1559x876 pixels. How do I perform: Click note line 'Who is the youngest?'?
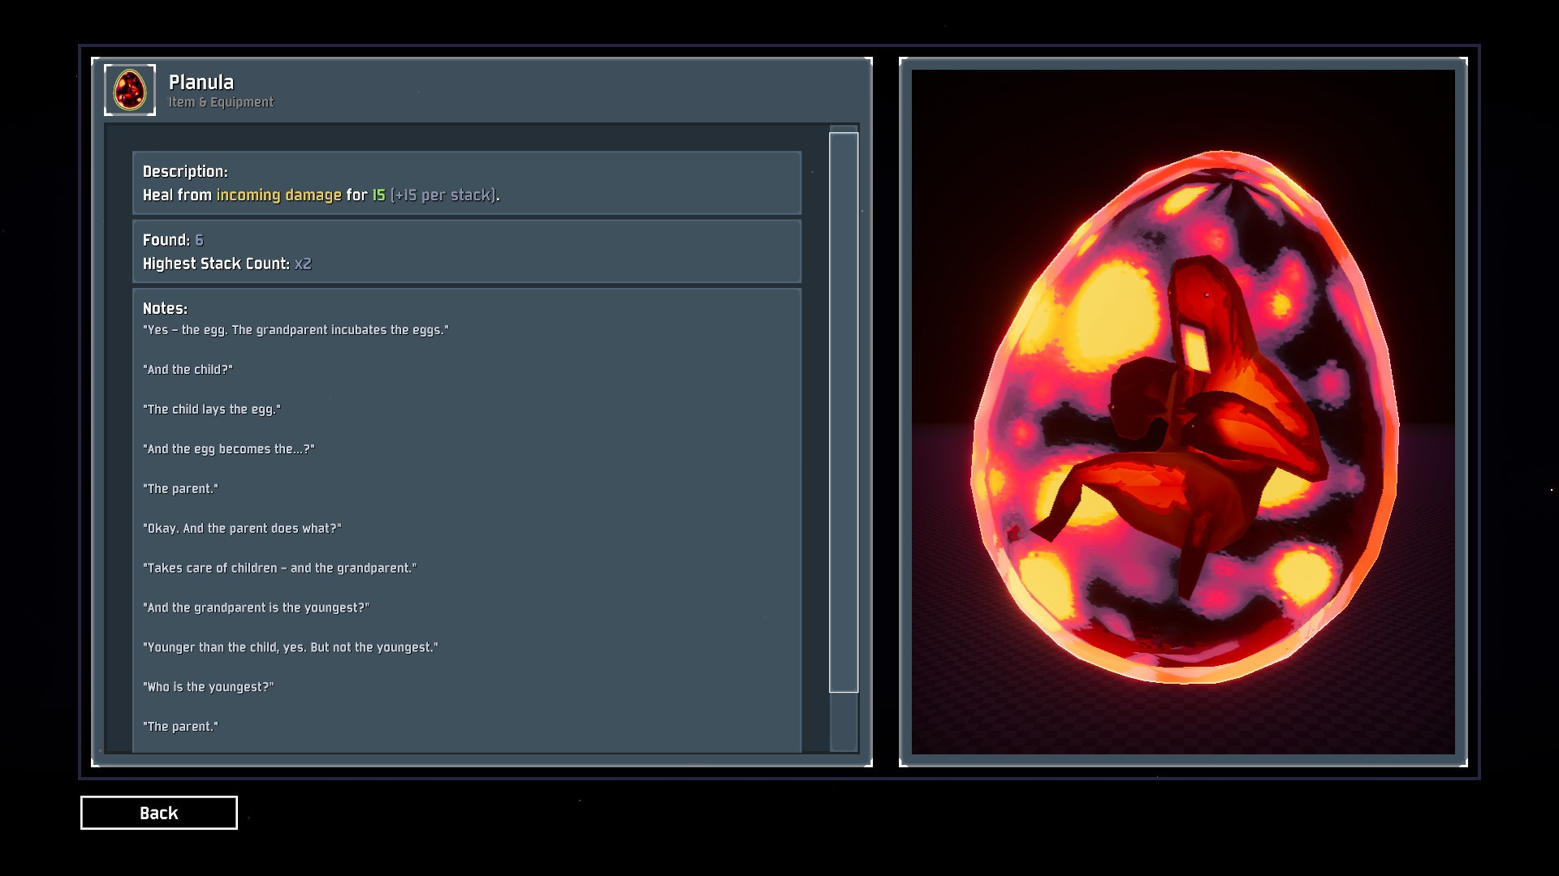point(208,687)
